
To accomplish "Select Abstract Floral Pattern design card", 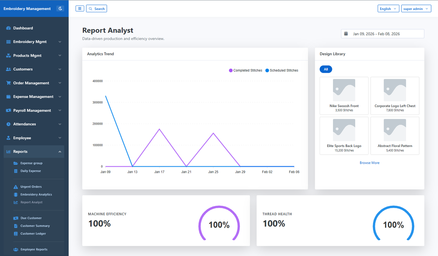I will click(395, 136).
